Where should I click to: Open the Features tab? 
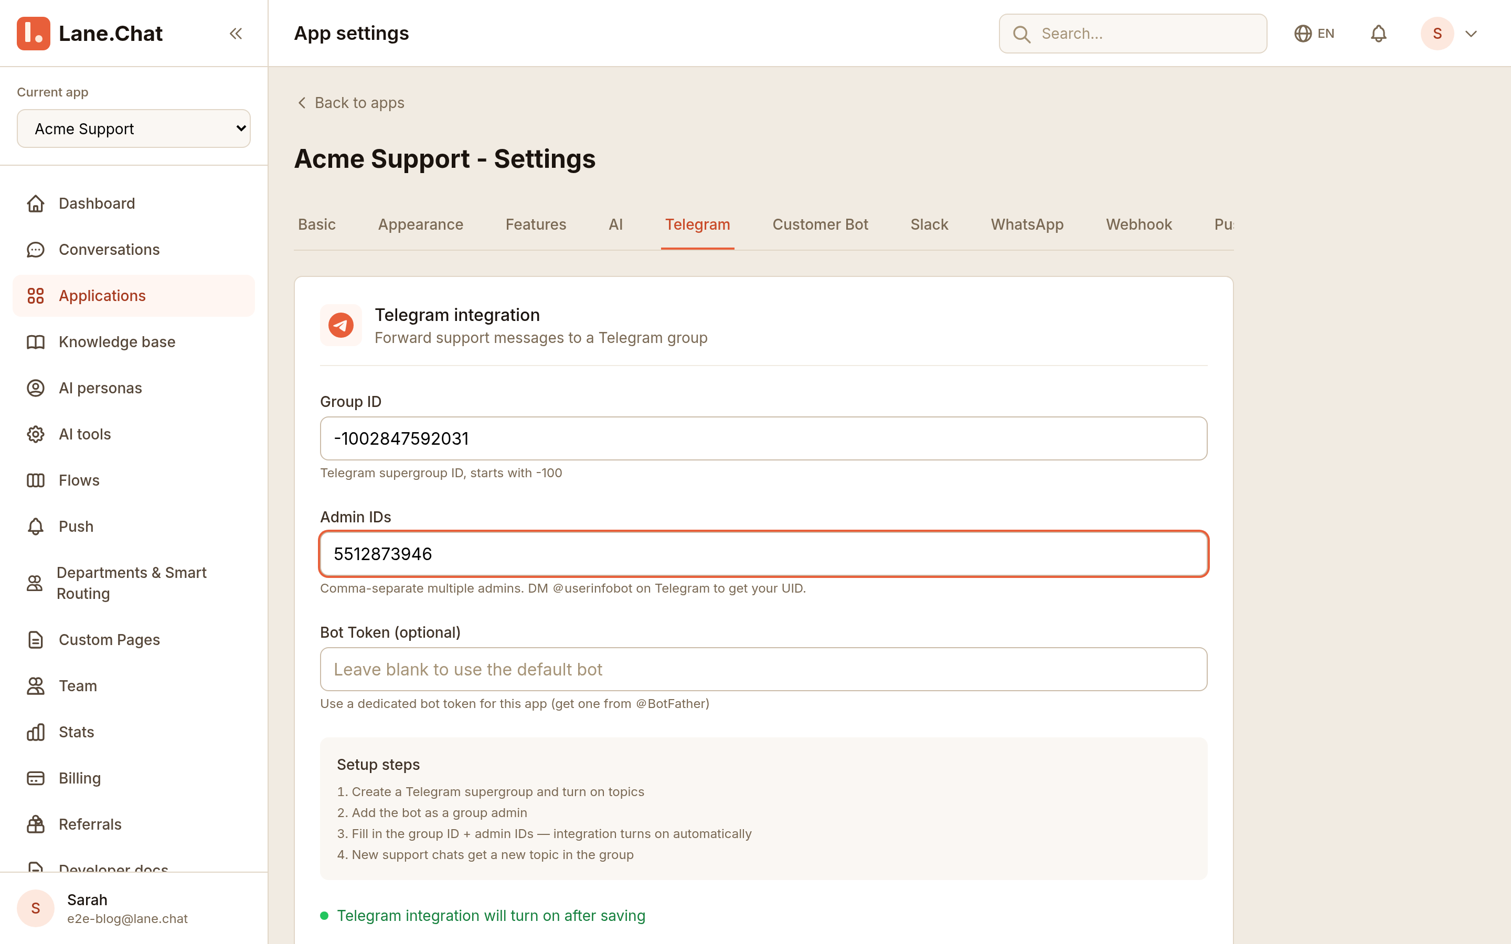point(536,225)
